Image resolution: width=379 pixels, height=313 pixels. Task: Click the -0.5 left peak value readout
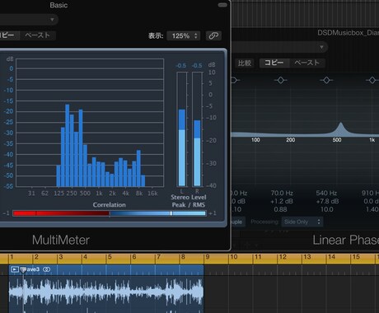pos(181,66)
